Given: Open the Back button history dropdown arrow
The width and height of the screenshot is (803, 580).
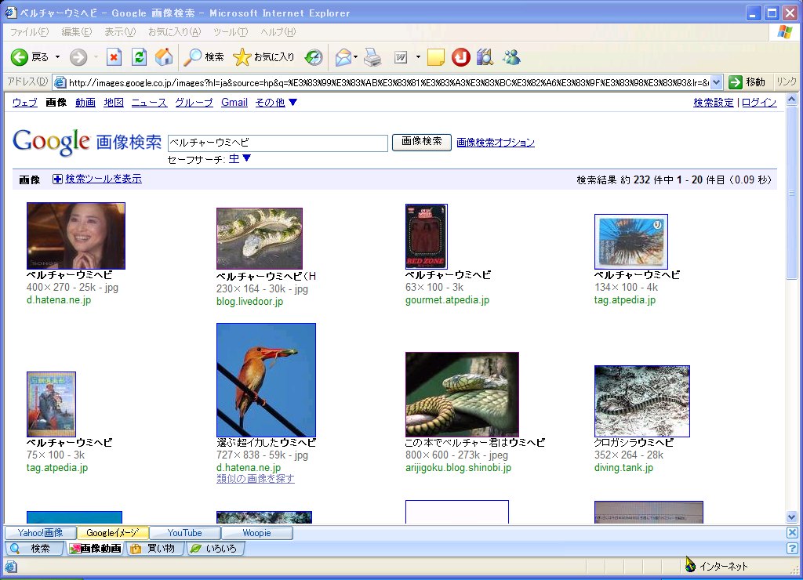Looking at the screenshot, I should 57,56.
